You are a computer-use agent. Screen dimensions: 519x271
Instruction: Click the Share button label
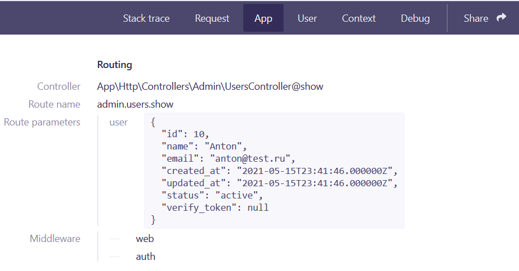pos(476,18)
